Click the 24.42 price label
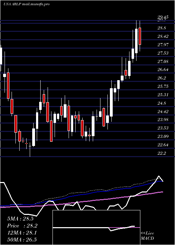This screenshot has width=175, height=245. coord(163,112)
